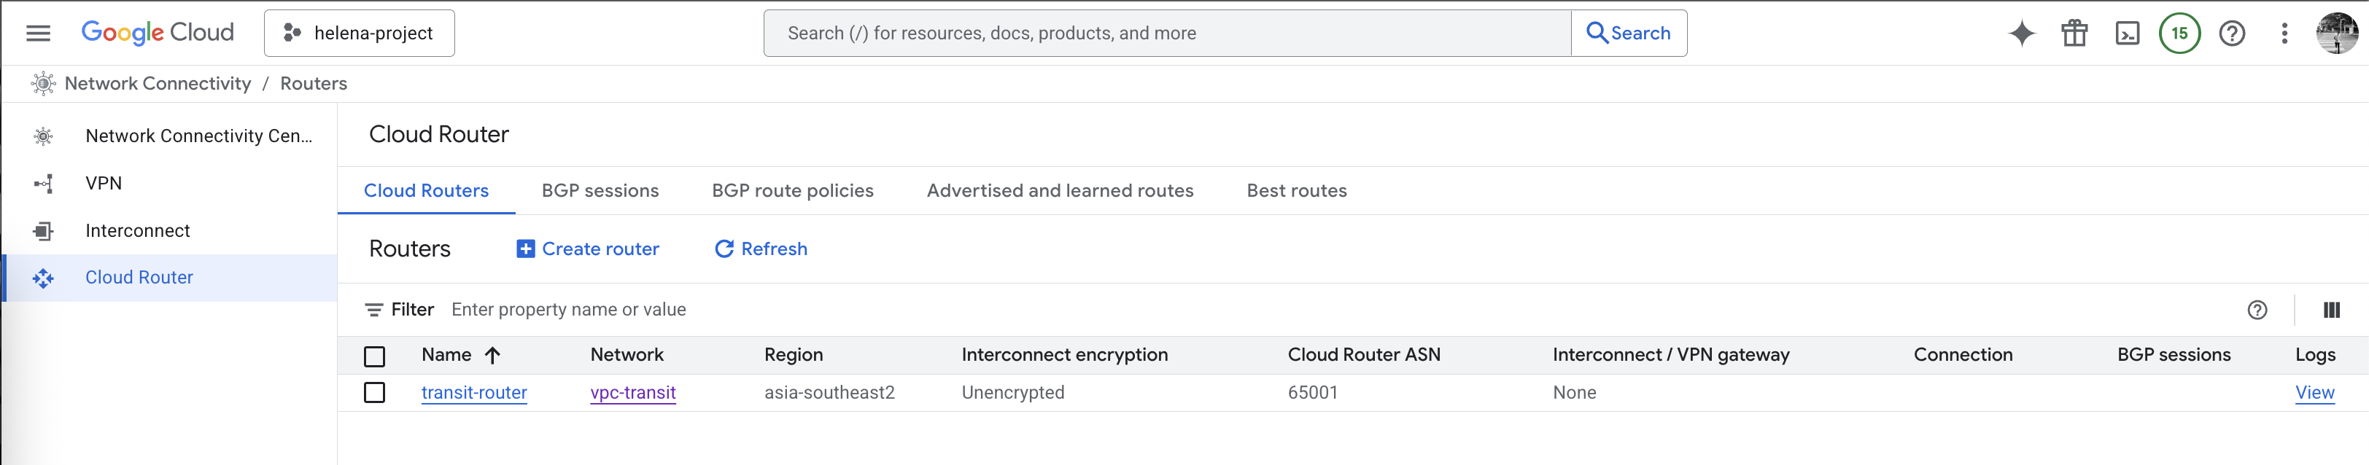Screen dimensions: 2369x465
Task: Open the helena-project project picker
Action: 359,33
